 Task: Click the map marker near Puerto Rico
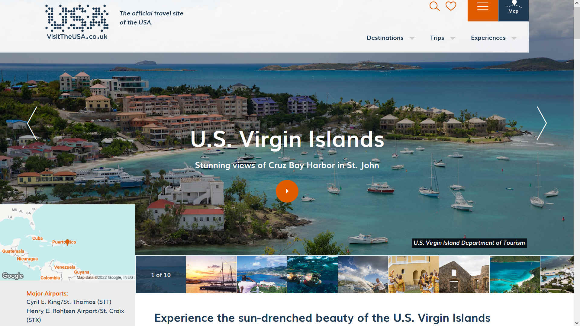(x=67, y=242)
